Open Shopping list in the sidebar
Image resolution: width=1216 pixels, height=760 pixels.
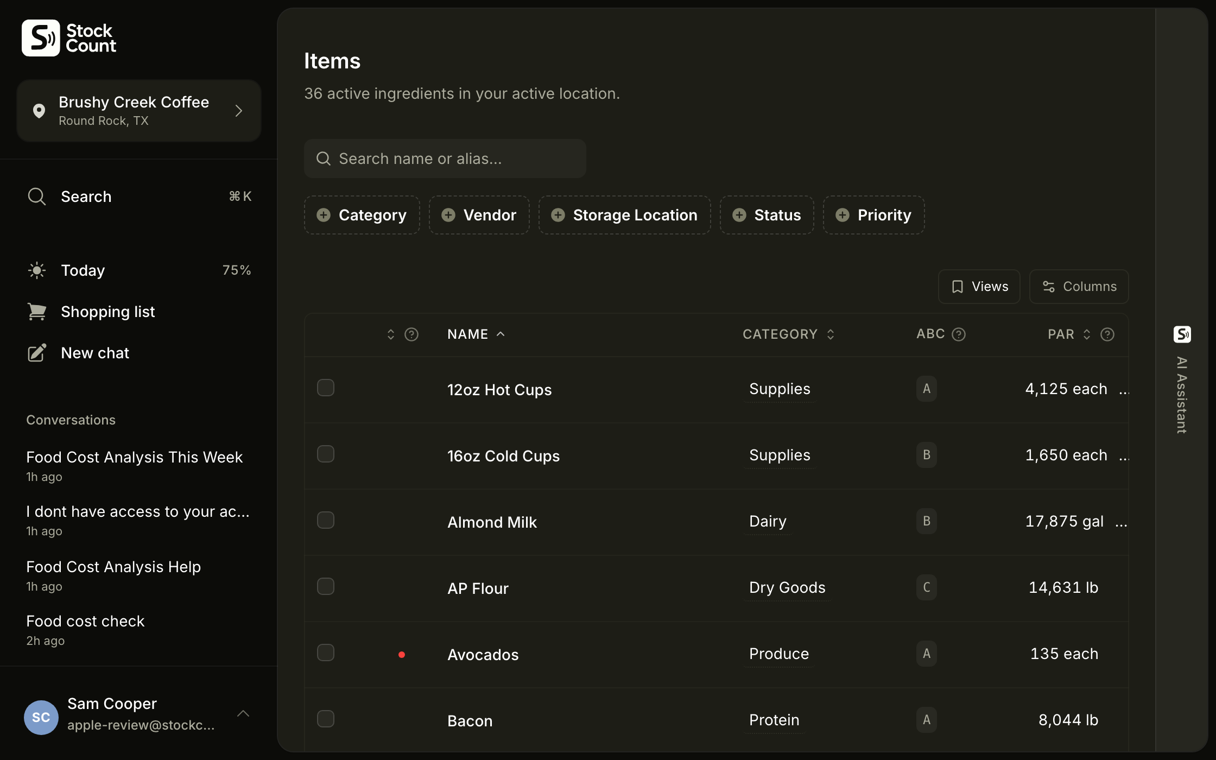139,312
